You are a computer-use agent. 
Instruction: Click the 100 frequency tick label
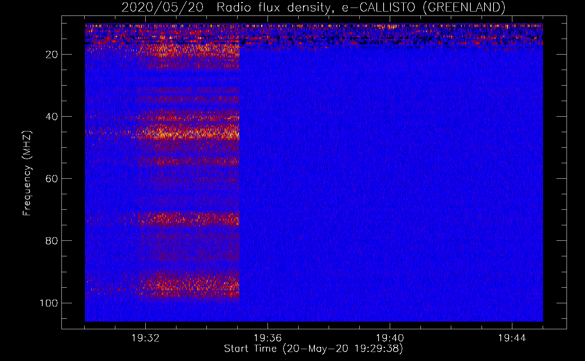[x=49, y=303]
